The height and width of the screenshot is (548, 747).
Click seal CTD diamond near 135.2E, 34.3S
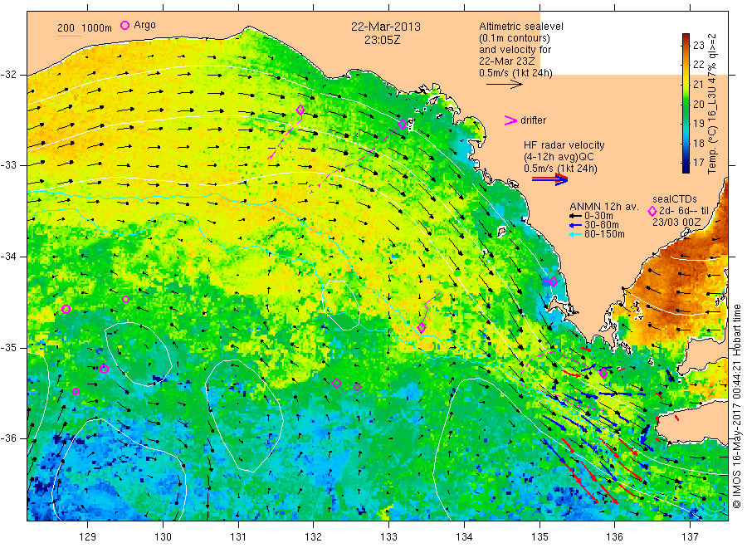553,281
